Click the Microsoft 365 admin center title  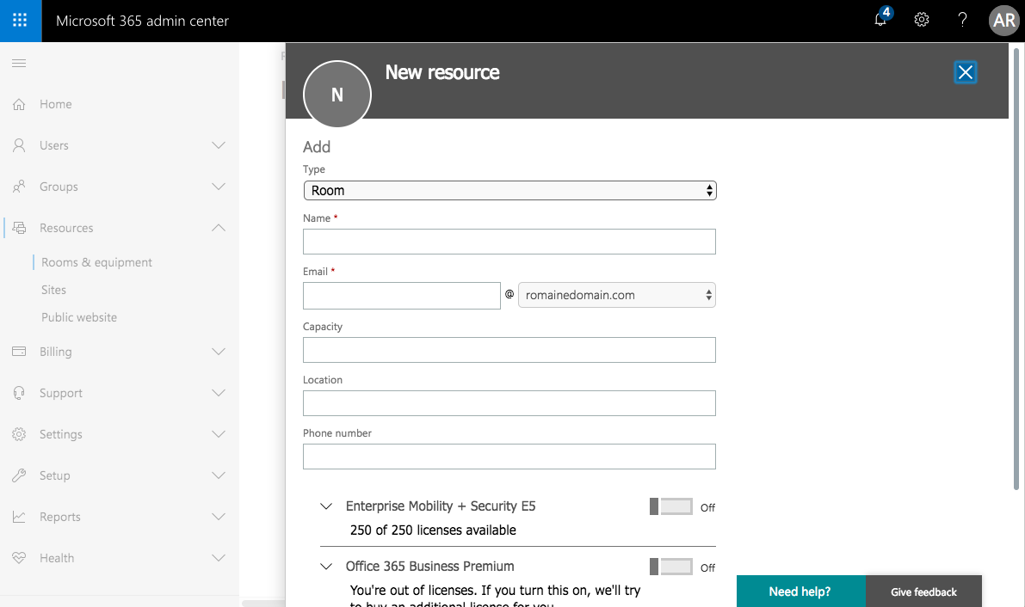tap(143, 21)
